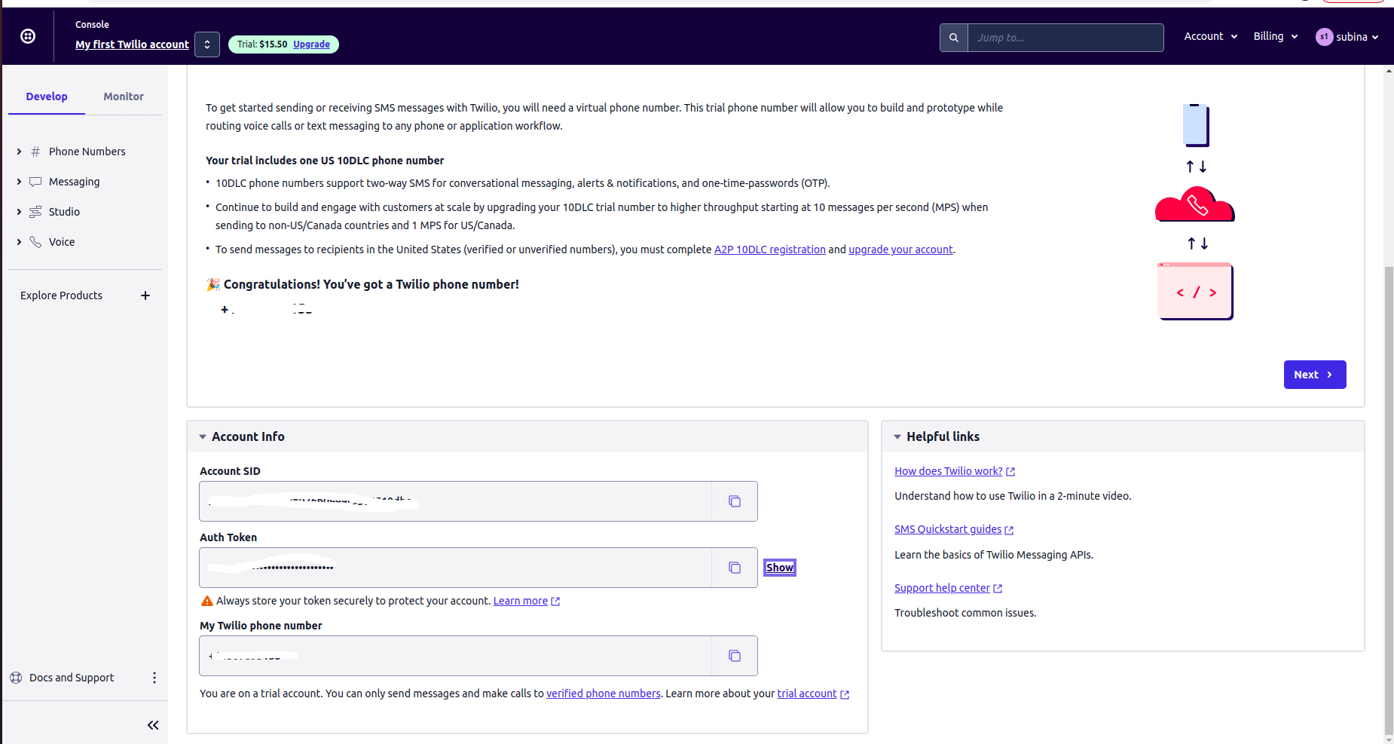1394x744 pixels.
Task: Click the Twilio home logo icon
Action: pos(28,36)
